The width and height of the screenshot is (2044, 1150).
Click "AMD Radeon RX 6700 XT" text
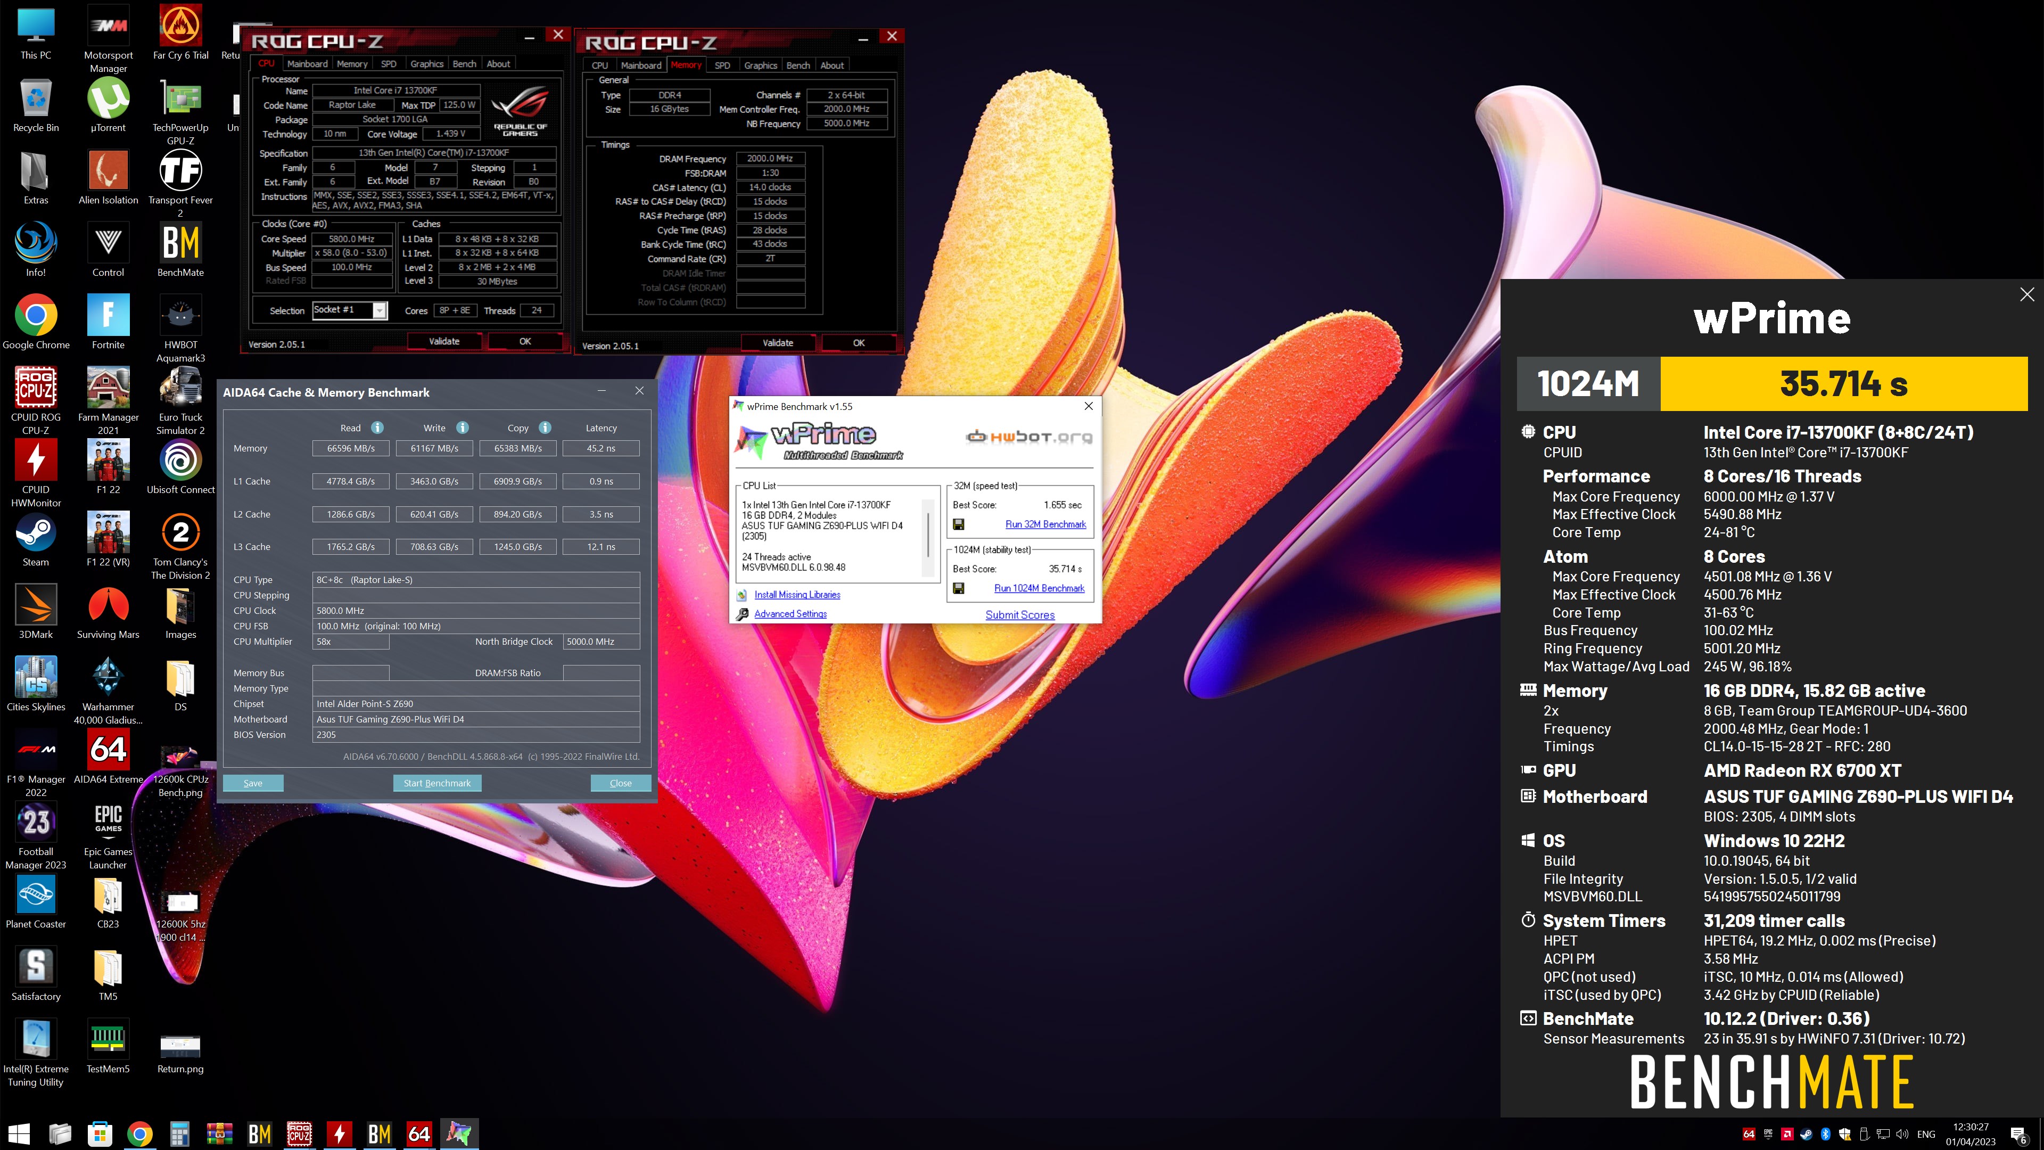[x=1802, y=770]
